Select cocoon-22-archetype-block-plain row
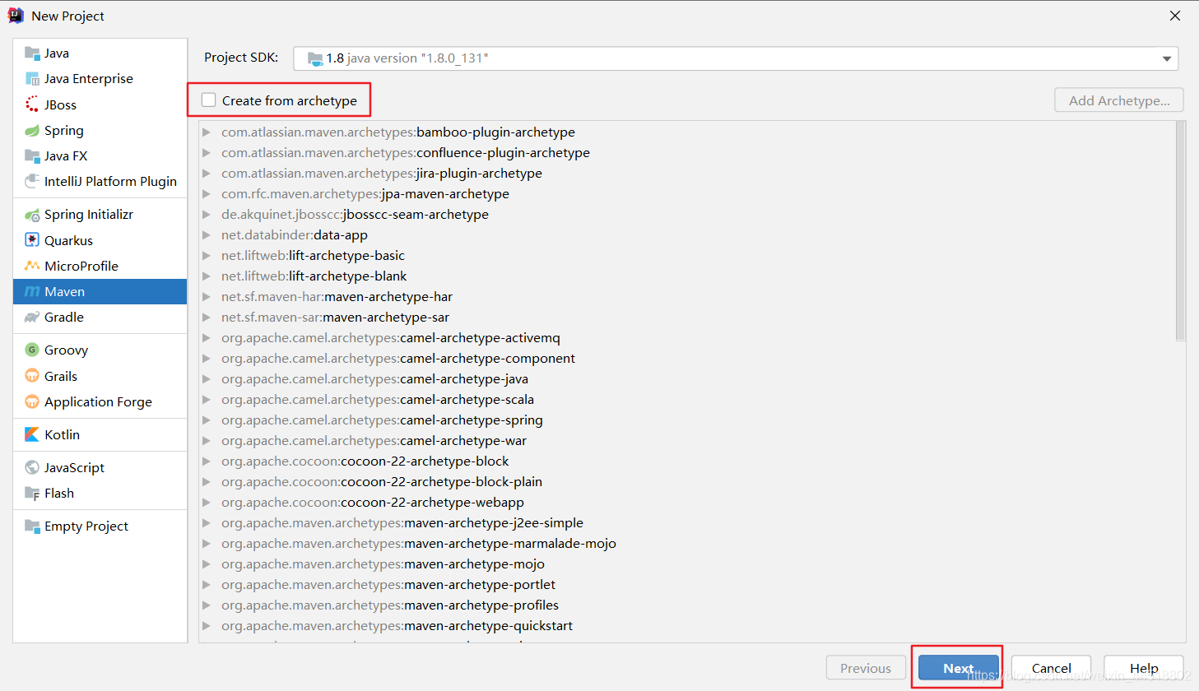Viewport: 1199px width, 691px height. (688, 482)
